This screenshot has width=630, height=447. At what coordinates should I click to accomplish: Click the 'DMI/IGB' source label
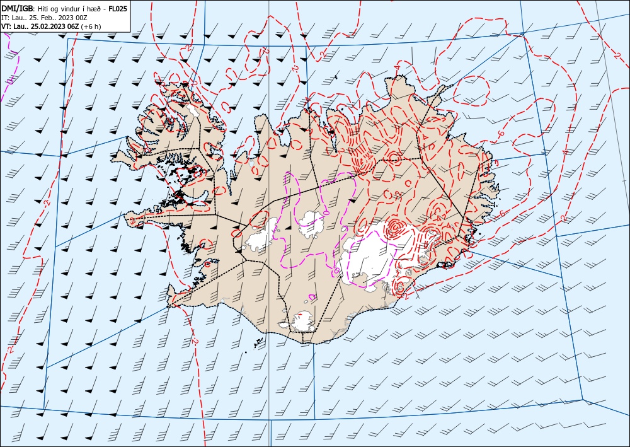(16, 8)
